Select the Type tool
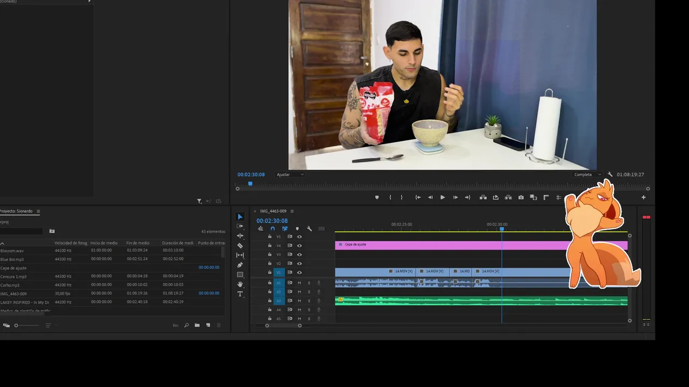Viewport: 689px width, 387px height. click(240, 294)
